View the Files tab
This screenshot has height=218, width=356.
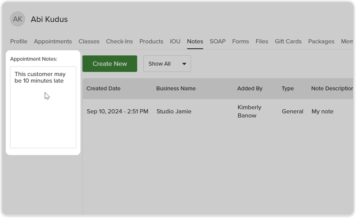[x=262, y=41]
